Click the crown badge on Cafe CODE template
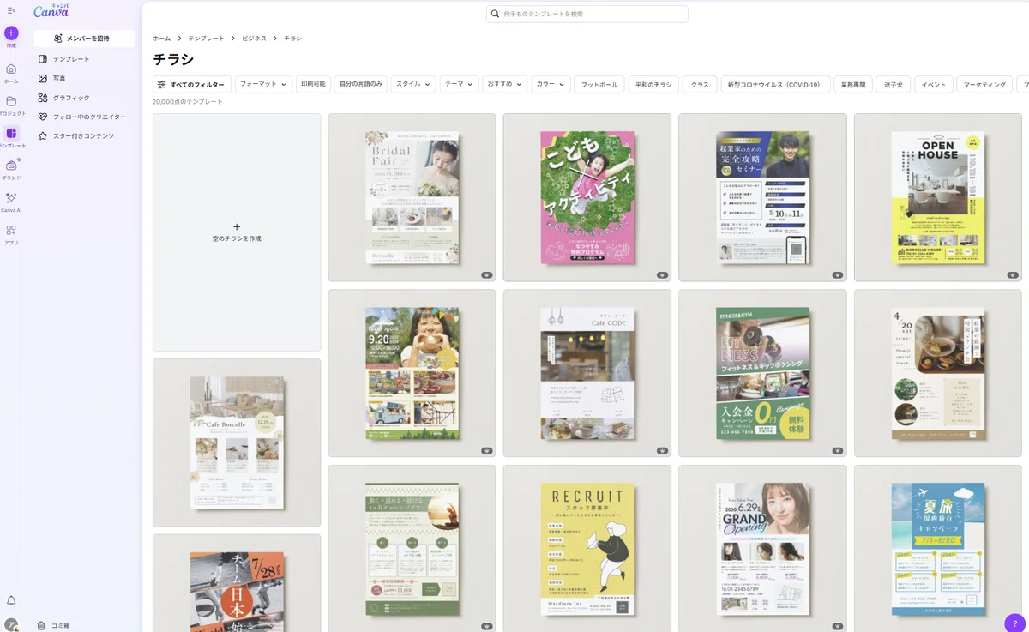This screenshot has width=1029, height=632. (662, 450)
